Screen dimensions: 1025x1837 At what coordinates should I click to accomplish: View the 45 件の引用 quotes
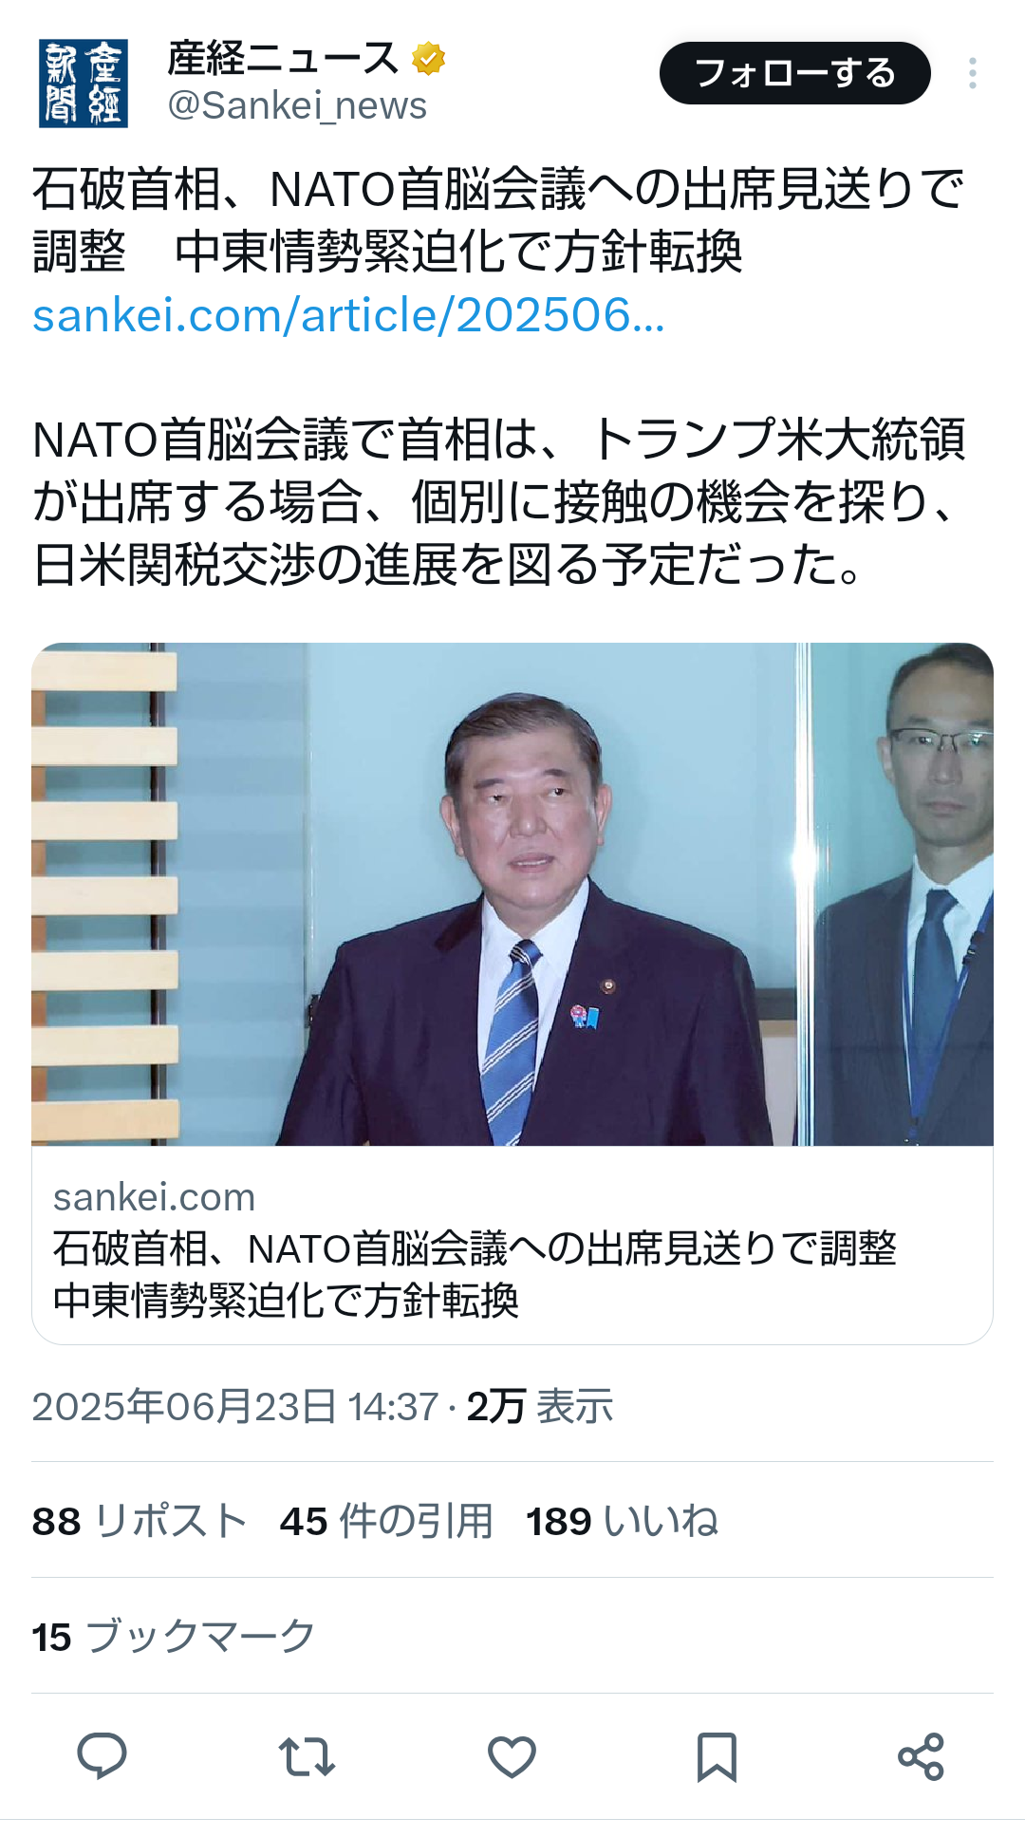click(386, 1521)
